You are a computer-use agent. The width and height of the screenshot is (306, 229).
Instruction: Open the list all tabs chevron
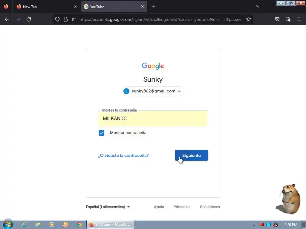(258, 7)
